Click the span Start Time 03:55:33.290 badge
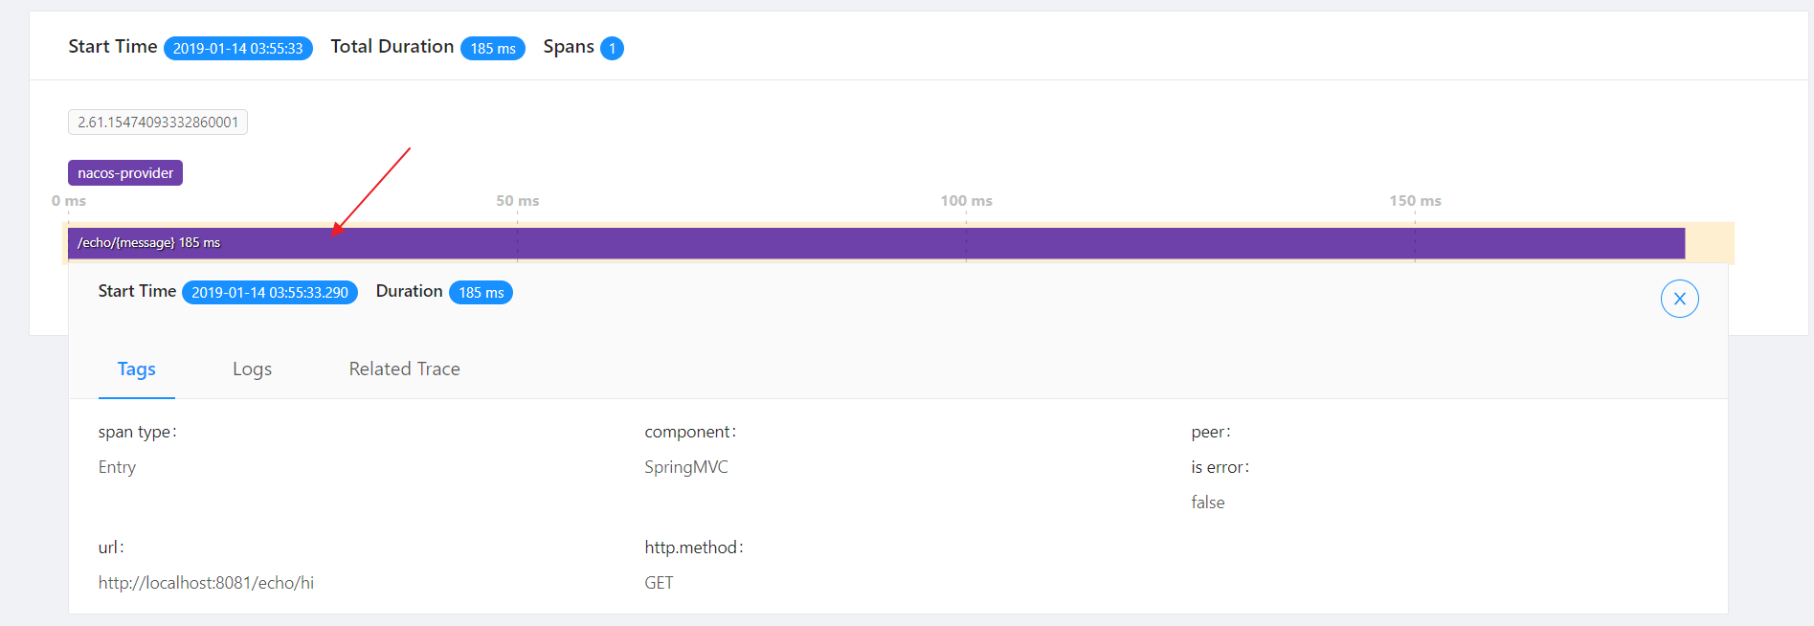This screenshot has width=1814, height=626. point(270,292)
